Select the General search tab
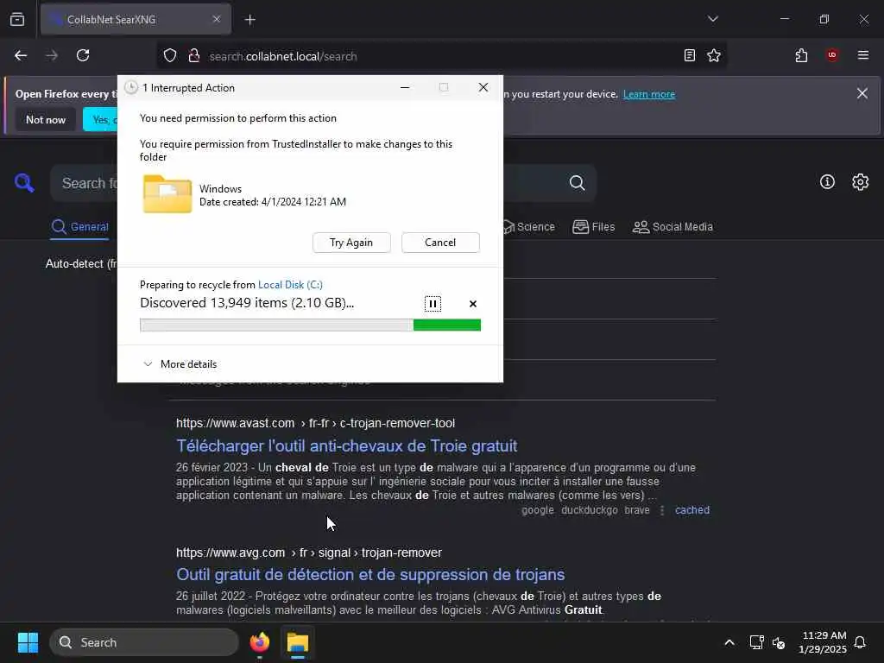This screenshot has height=663, width=884. pyautogui.click(x=79, y=227)
